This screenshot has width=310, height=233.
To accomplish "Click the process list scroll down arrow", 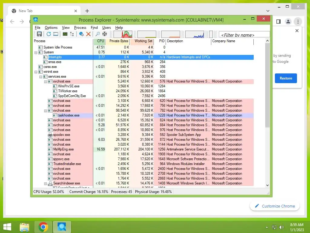I will 267,185.
